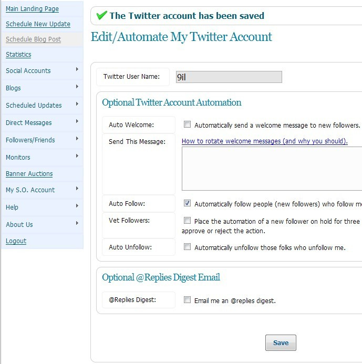Log out via the Logout link

[x=16, y=241]
